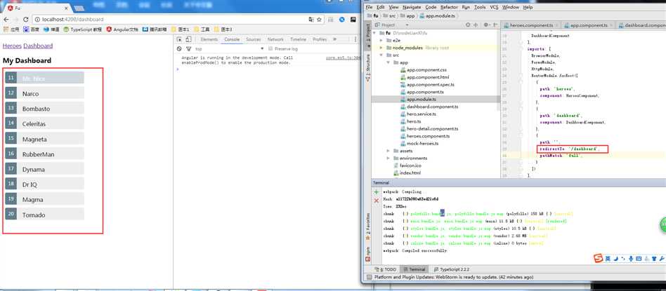Image resolution: width=666 pixels, height=291 pixels.
Task: Collapse the app folder
Action: click(x=388, y=62)
